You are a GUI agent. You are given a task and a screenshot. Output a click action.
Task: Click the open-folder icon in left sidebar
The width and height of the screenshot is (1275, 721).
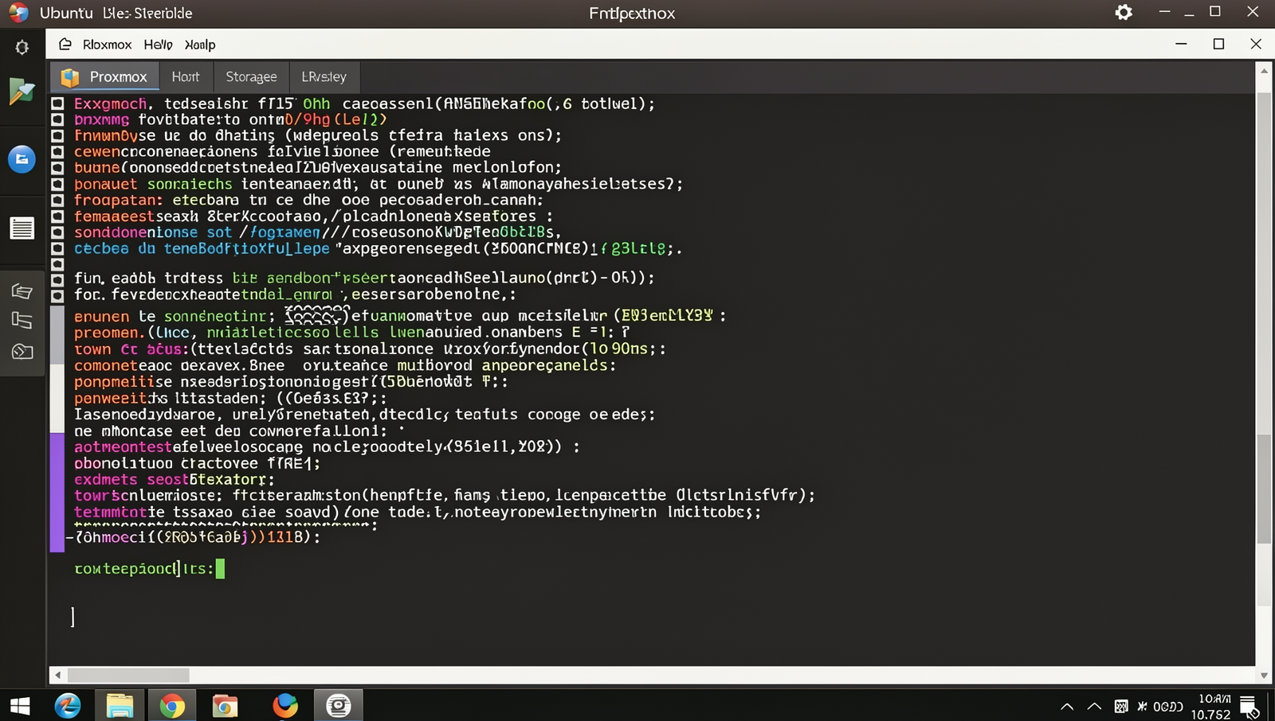pyautogui.click(x=22, y=291)
